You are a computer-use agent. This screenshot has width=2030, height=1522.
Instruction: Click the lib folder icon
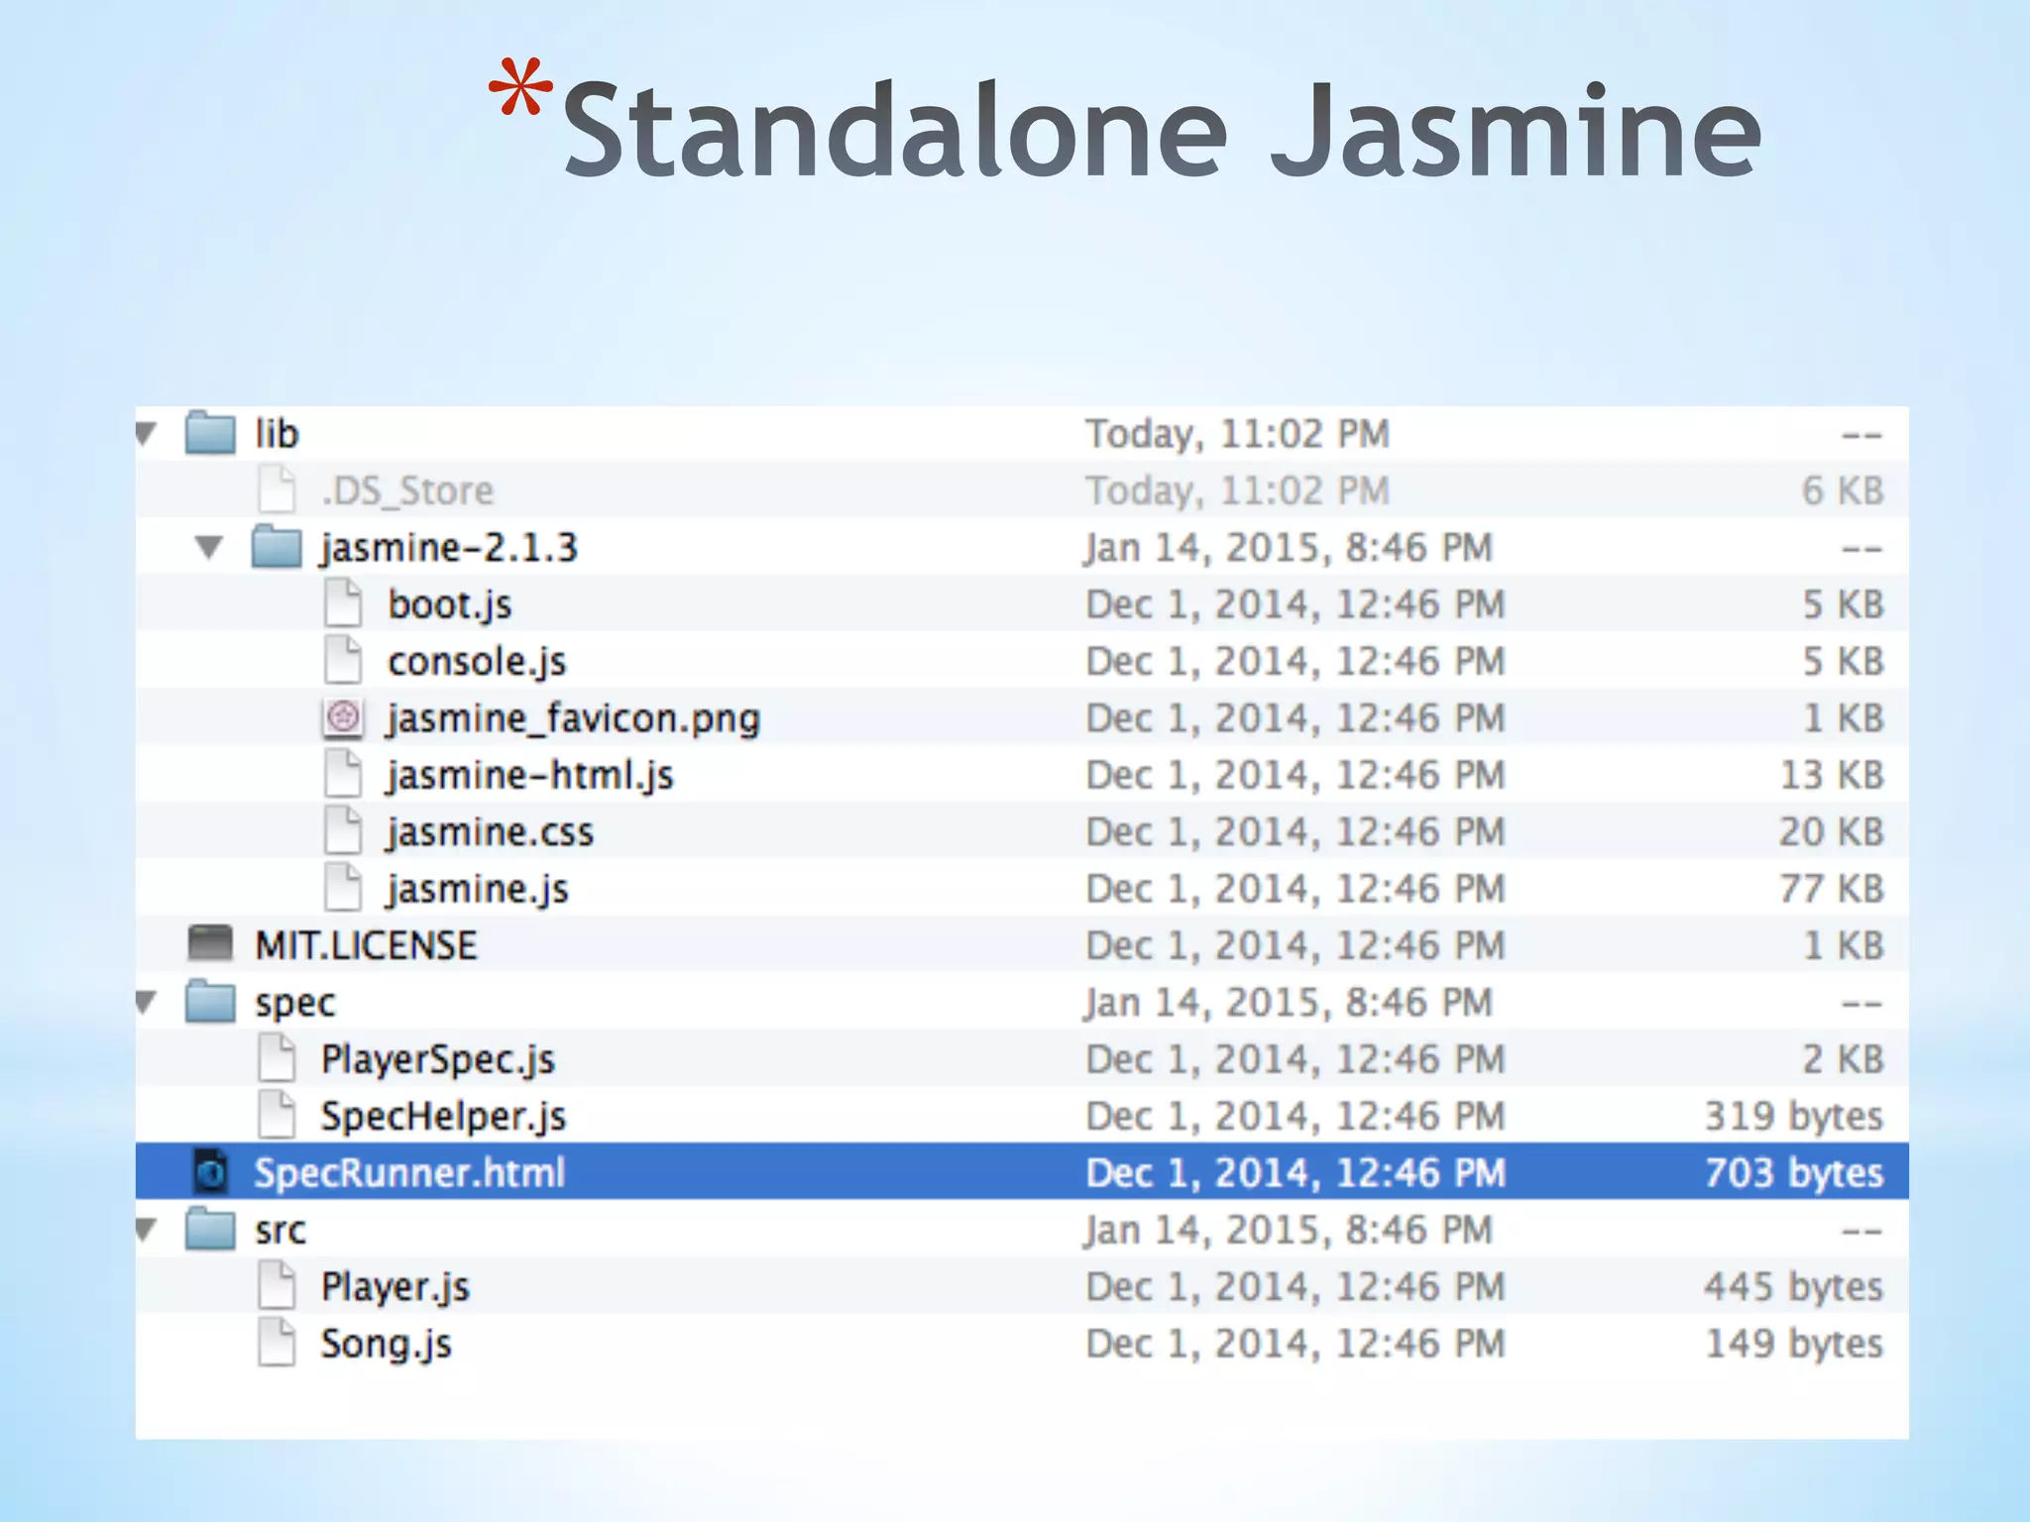[210, 433]
